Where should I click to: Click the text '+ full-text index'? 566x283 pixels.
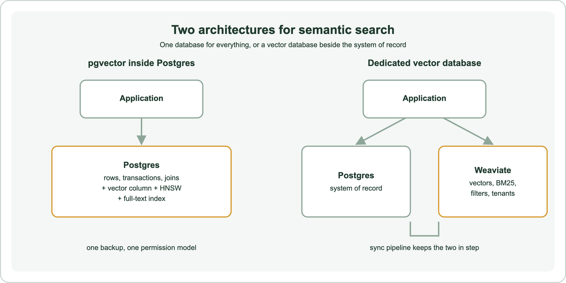[141, 198]
